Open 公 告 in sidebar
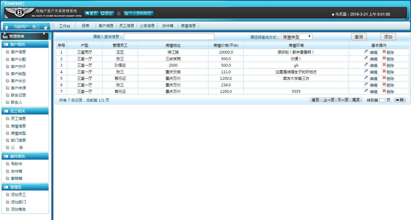This screenshot has width=411, height=220. pos(17,147)
